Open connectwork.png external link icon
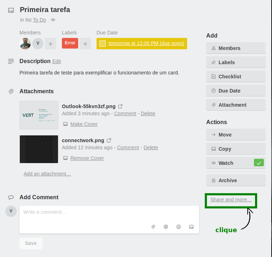 109,140
